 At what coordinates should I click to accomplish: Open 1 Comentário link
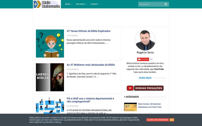[72, 36]
